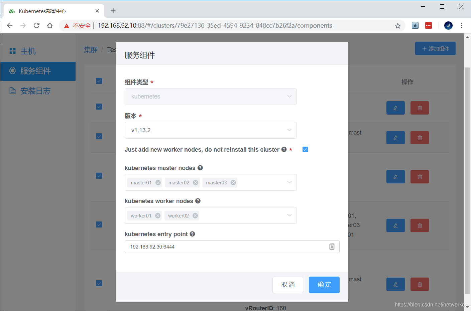The height and width of the screenshot is (311, 471).
Task: Open the Chrome three-dot menu
Action: click(x=462, y=25)
